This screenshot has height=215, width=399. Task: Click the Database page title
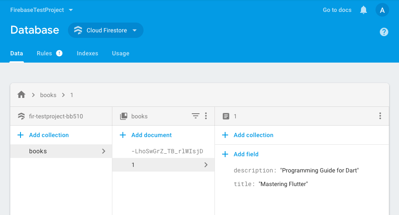(35, 30)
